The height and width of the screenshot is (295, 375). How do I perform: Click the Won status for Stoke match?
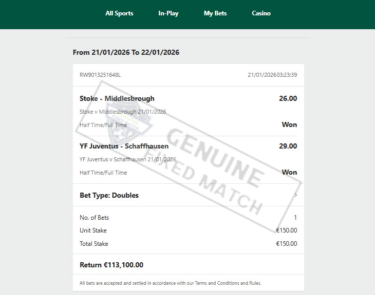click(289, 125)
